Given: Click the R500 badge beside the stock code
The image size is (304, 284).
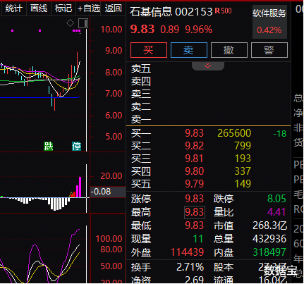Looking at the screenshot, I should [224, 11].
